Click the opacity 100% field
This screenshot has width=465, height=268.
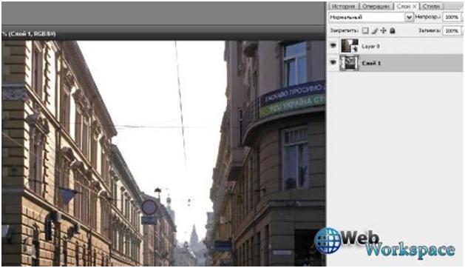[452, 17]
